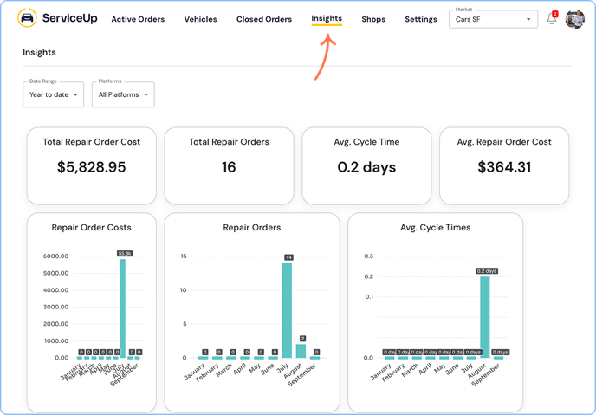Click the July bar in Repair Order Costs
The height and width of the screenshot is (415, 596).
123,308
